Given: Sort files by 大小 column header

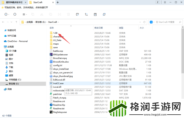Looking at the screenshot, I should (x=142, y=28).
